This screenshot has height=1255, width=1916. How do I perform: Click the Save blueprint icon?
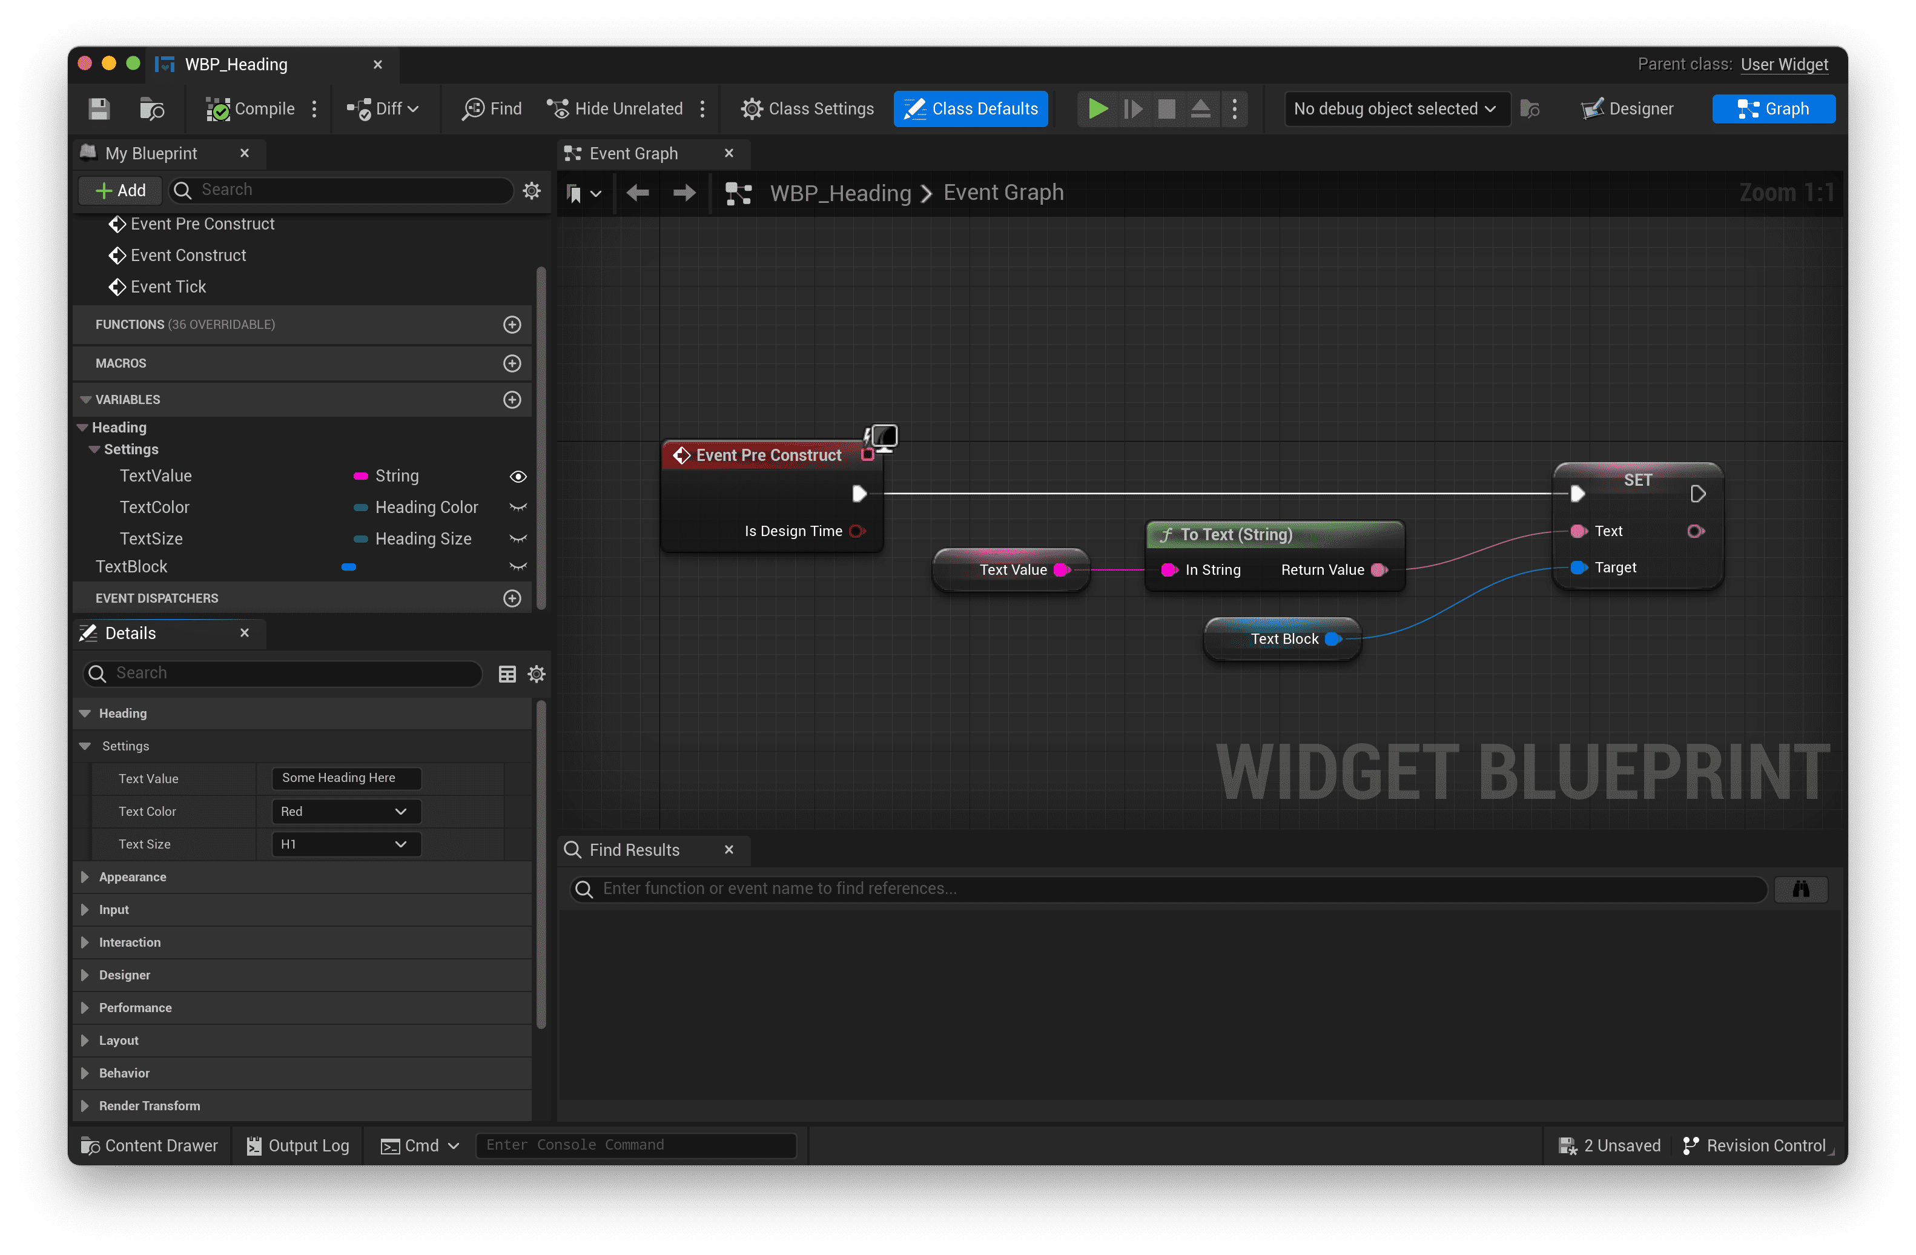coord(99,108)
